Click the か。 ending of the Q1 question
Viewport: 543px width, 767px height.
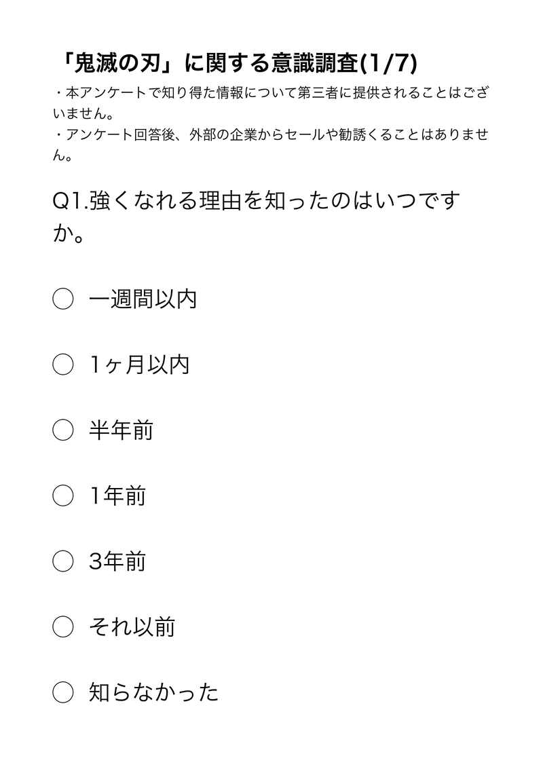coord(69,236)
